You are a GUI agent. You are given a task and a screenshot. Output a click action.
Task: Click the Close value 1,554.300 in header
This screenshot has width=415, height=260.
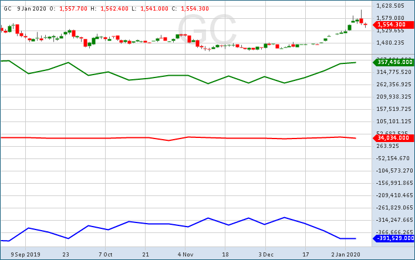coord(195,9)
